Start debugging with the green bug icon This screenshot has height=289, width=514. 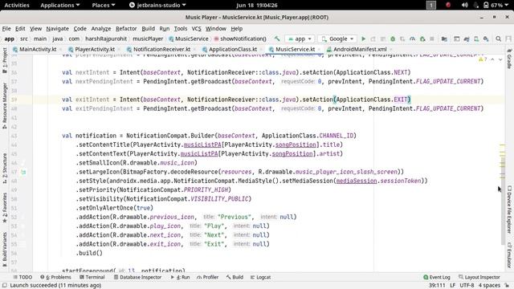[x=393, y=39]
